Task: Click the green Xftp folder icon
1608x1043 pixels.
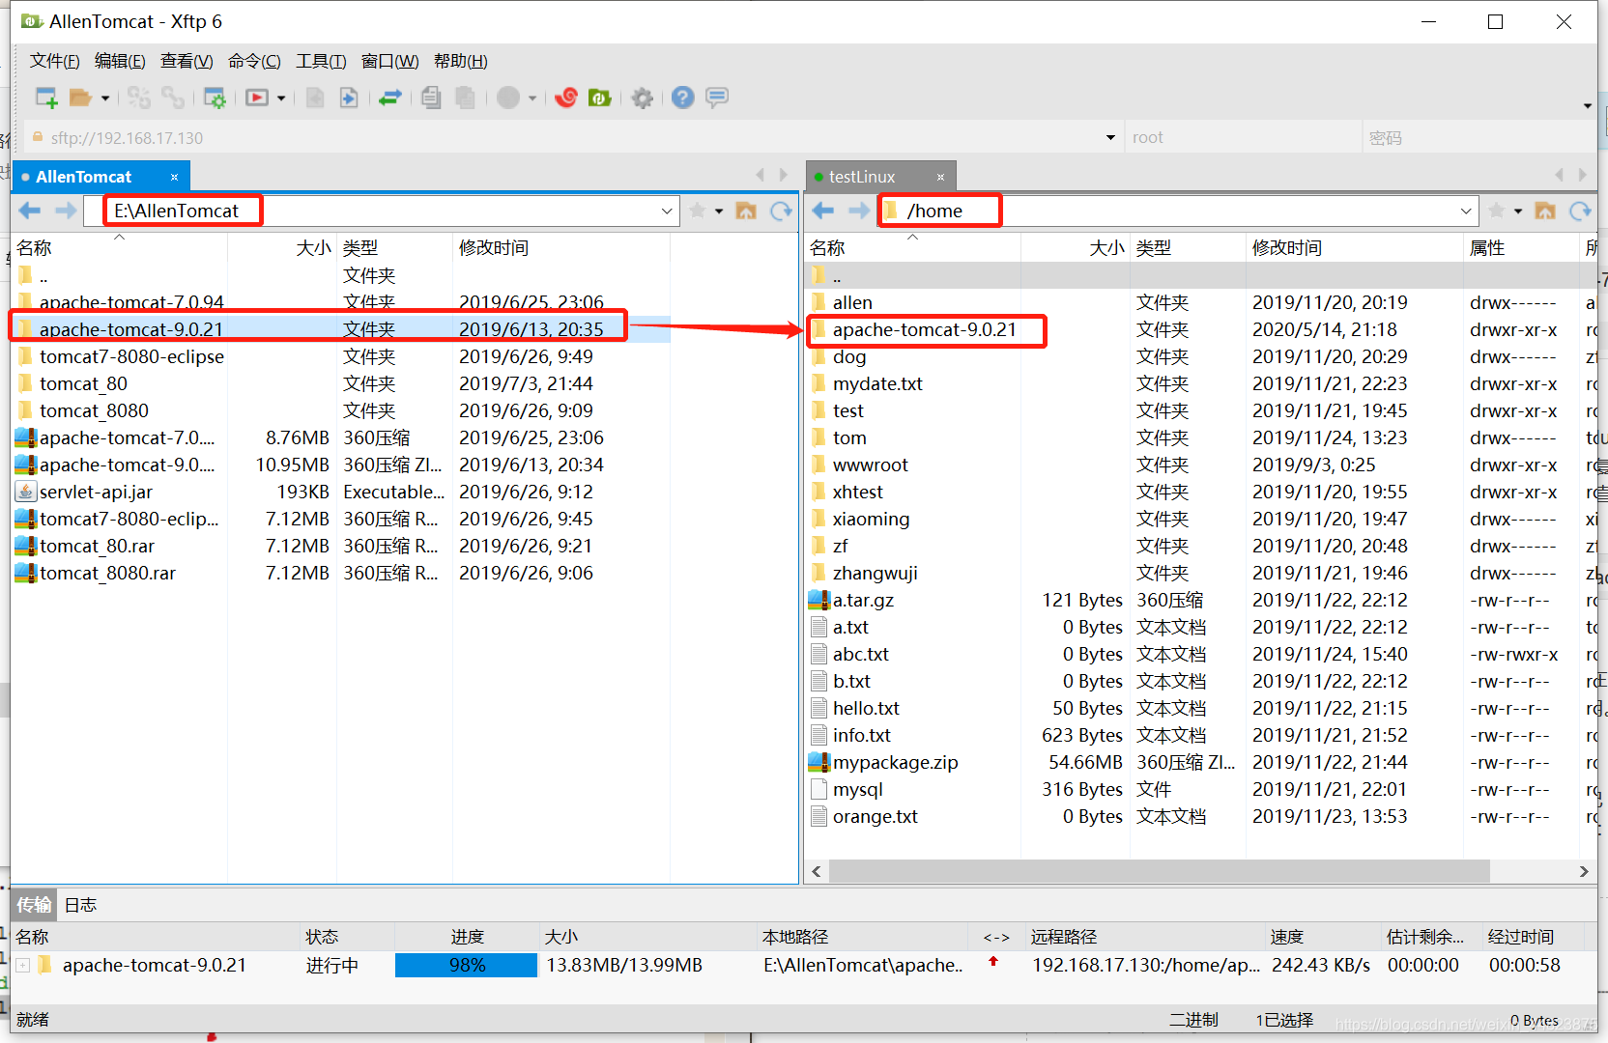Action: pyautogui.click(x=600, y=98)
